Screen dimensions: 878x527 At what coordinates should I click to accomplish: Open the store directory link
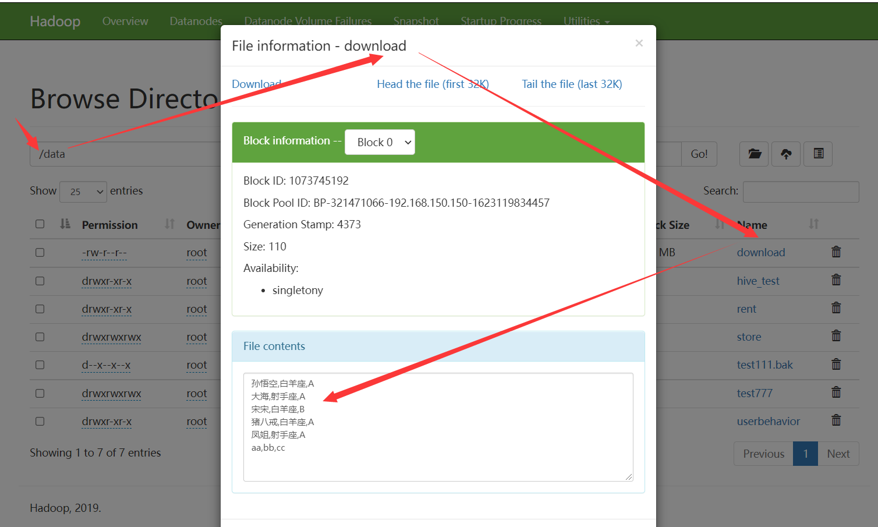tap(749, 337)
